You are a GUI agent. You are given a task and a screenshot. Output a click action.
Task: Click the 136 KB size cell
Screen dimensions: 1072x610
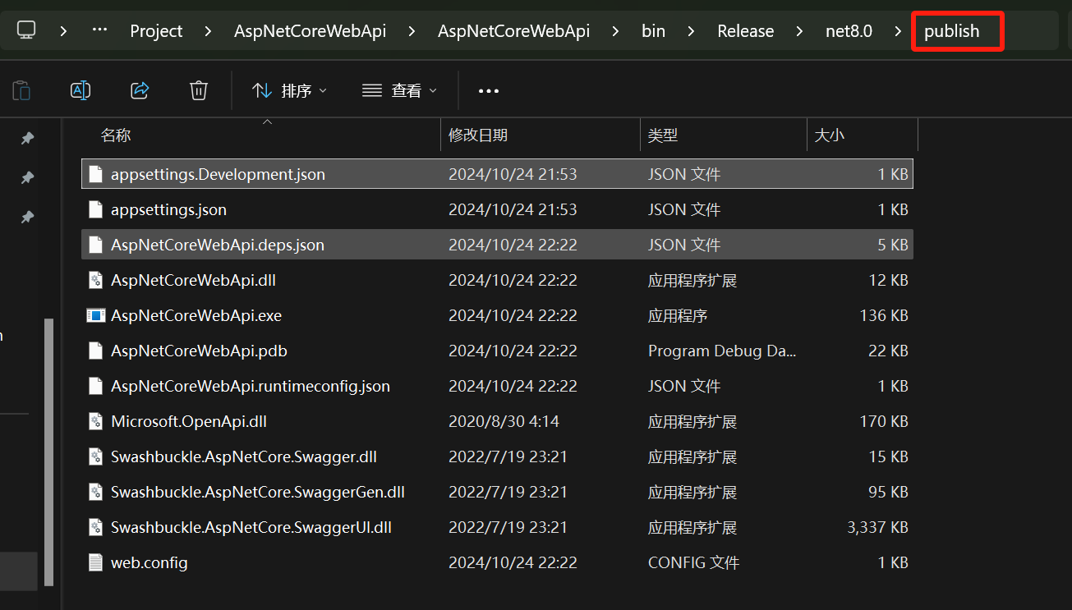click(x=884, y=315)
